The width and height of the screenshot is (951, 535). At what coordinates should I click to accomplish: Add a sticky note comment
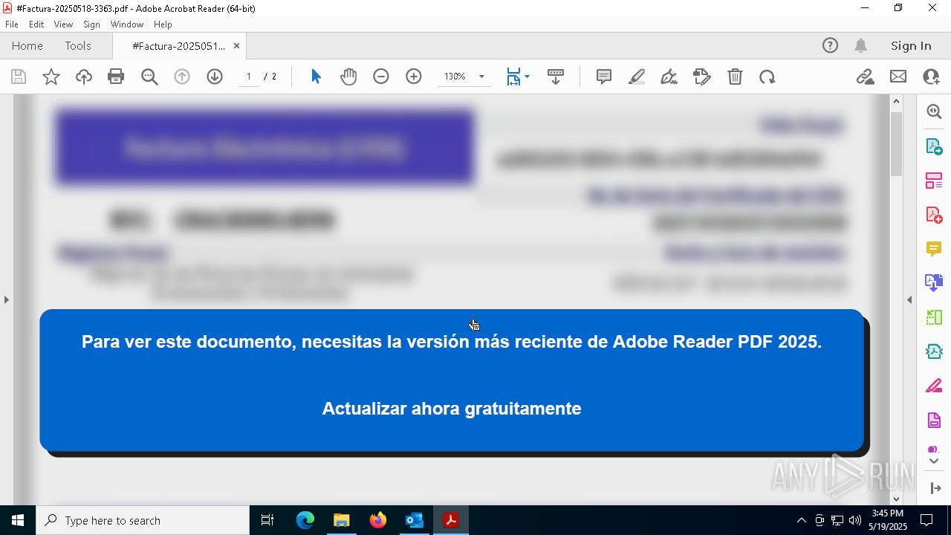click(x=604, y=77)
